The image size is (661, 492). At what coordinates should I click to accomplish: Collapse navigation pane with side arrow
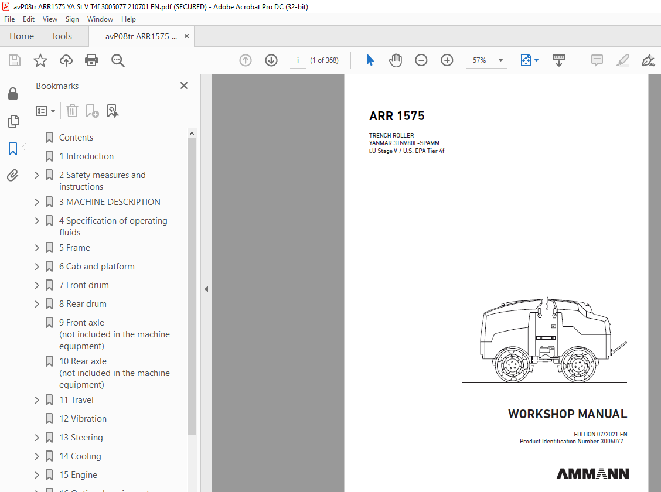click(x=206, y=289)
